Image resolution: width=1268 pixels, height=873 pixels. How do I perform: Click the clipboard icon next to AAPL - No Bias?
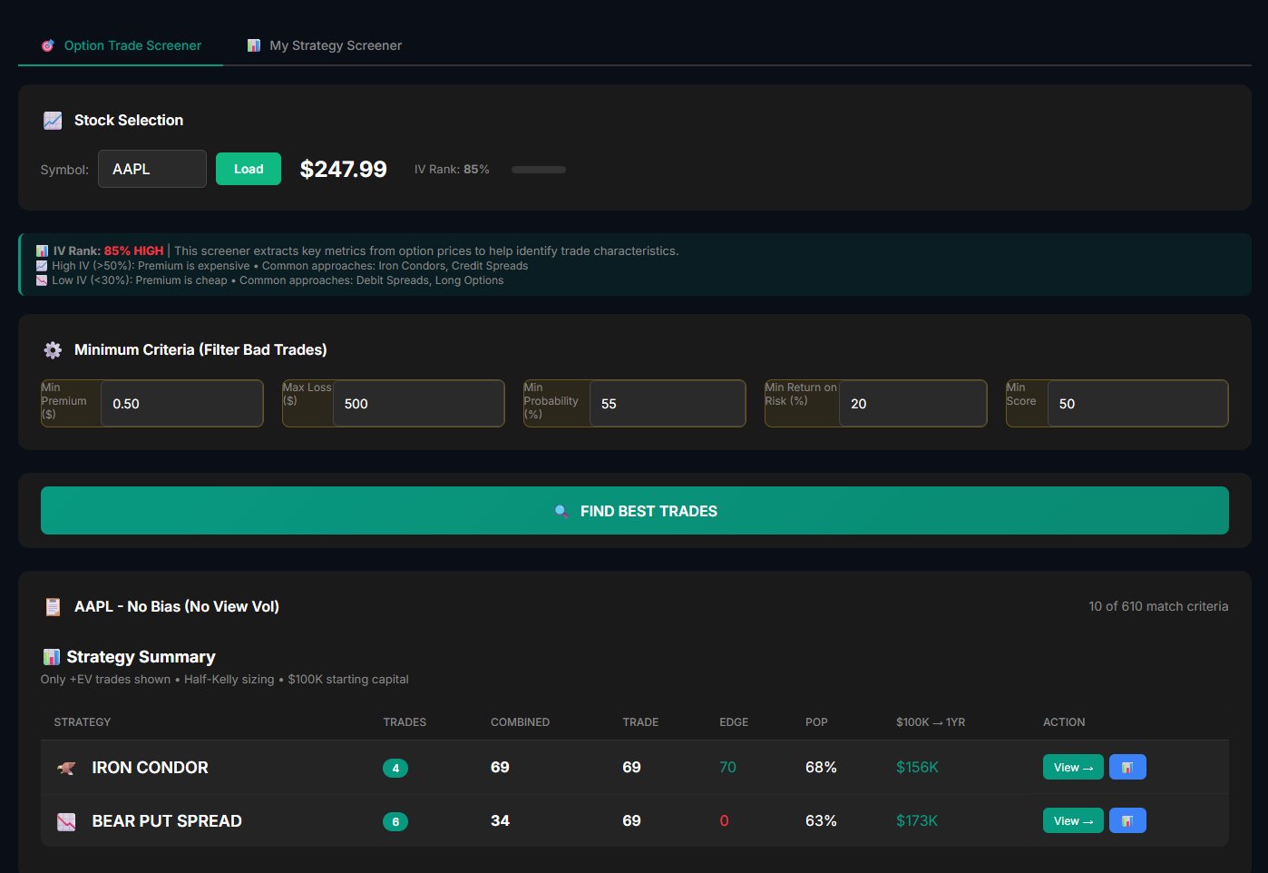(53, 607)
